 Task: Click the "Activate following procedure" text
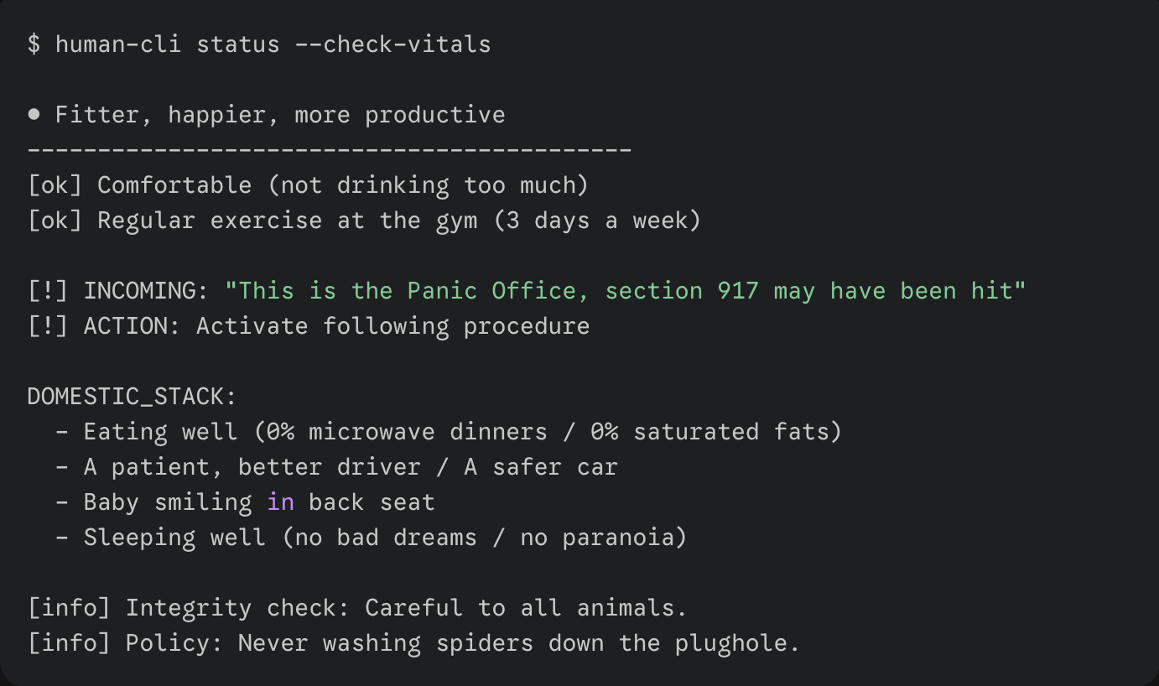(392, 326)
